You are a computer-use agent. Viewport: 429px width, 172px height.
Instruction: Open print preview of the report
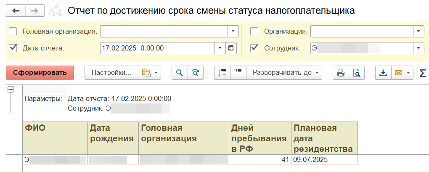click(x=356, y=73)
